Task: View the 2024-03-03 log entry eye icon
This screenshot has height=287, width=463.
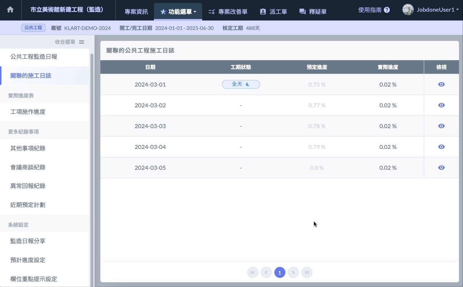Action: click(x=441, y=126)
